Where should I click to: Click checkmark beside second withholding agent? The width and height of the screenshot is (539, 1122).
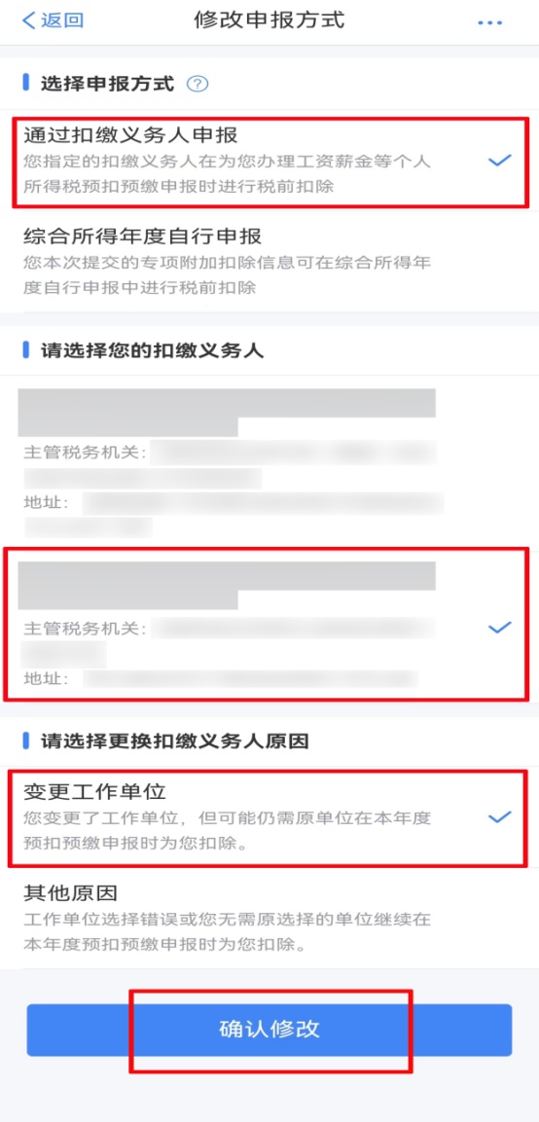tap(499, 629)
